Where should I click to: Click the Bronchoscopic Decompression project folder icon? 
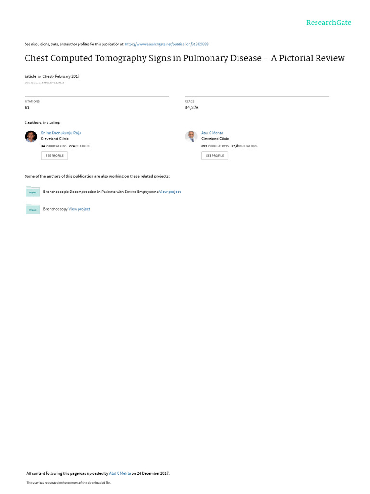[x=33, y=192]
